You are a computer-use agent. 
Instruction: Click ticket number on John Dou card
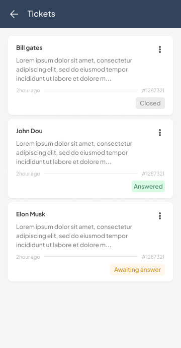(153, 174)
